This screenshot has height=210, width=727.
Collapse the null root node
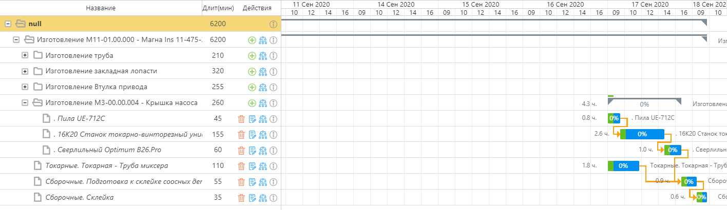click(x=8, y=24)
